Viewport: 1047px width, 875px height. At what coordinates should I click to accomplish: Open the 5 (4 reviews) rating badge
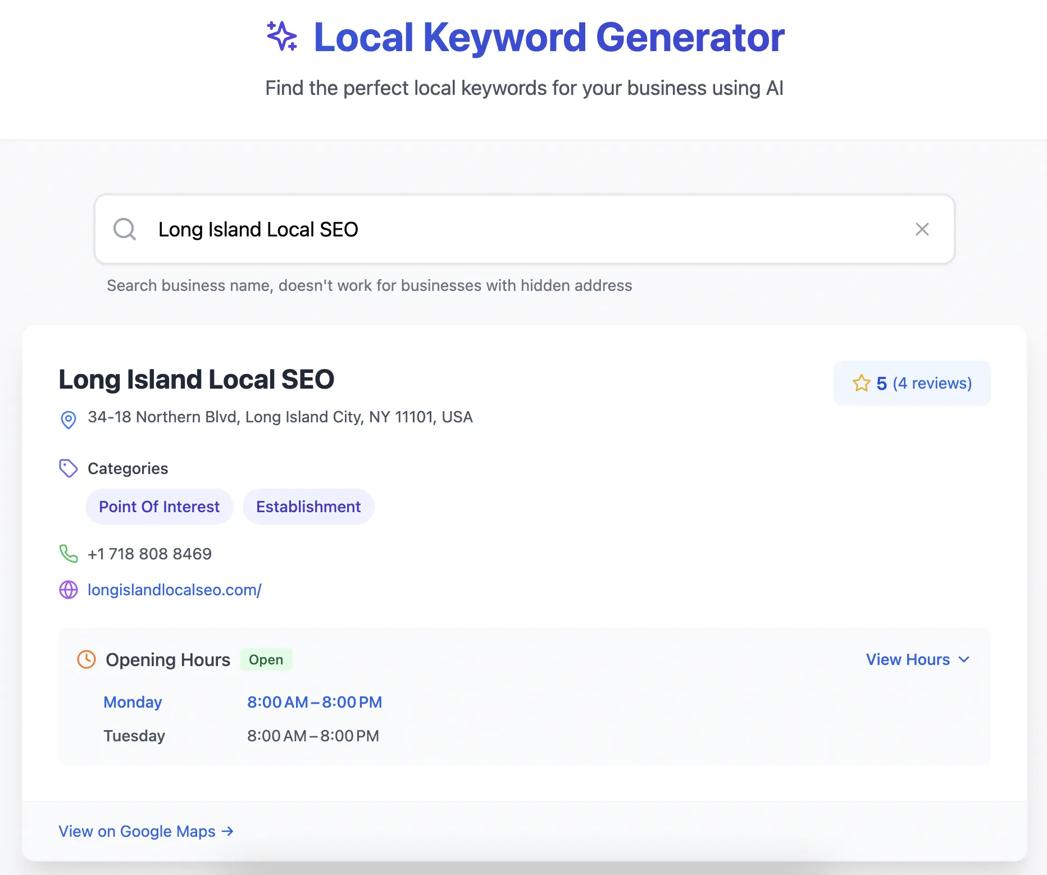click(x=912, y=383)
